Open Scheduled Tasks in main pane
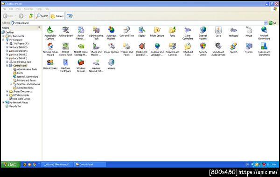This screenshot has height=177, width=280. [x=188, y=49]
